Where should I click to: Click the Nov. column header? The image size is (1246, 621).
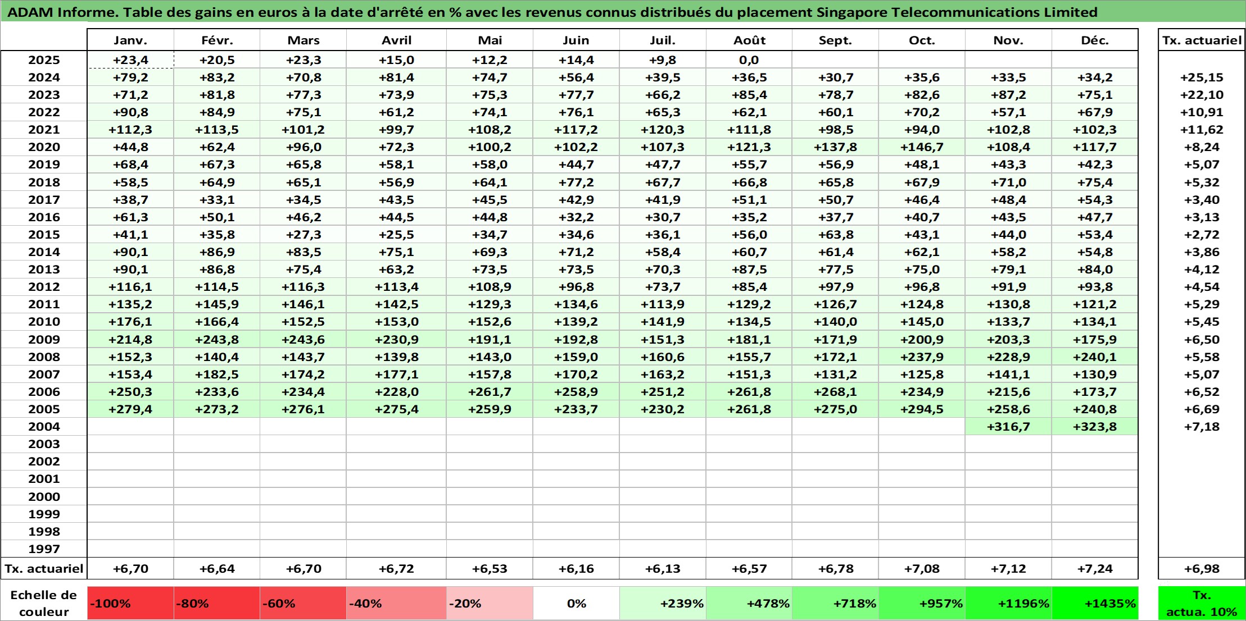pos(1008,40)
